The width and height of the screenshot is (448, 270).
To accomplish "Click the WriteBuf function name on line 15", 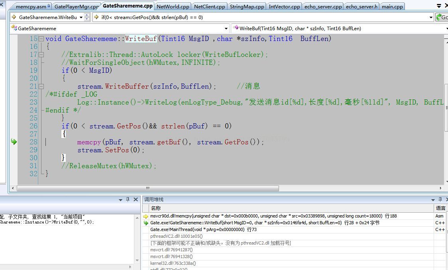I will pyautogui.click(x=141, y=39).
